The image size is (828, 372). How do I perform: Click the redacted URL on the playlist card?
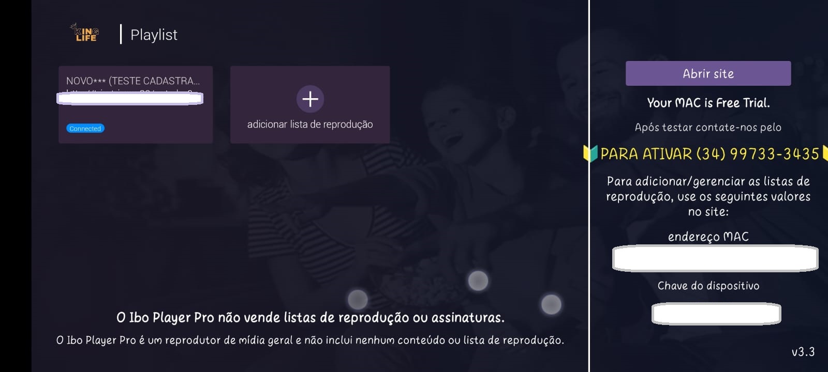coord(130,98)
